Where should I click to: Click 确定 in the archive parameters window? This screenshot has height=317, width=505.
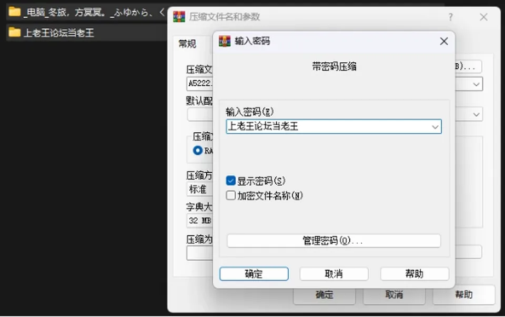click(325, 294)
